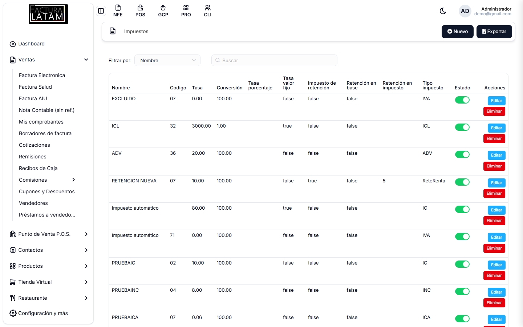
Task: Edit the PRUEBAICA tax row
Action: (496, 319)
